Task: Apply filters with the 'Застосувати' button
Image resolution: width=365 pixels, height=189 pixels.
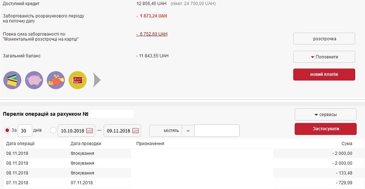Action: 326,129
